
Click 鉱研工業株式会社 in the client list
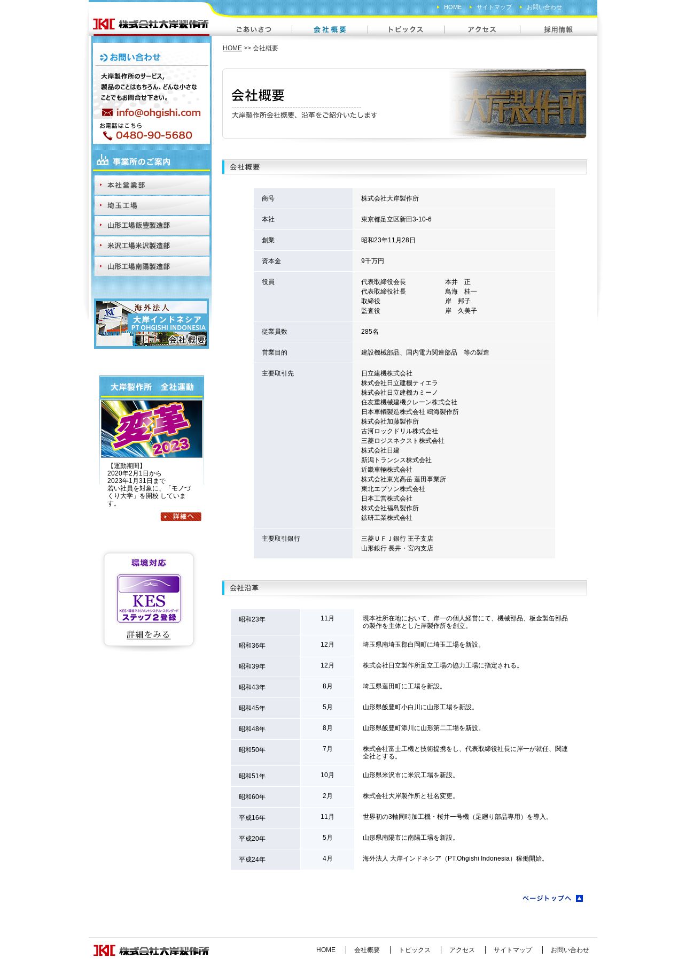(387, 518)
